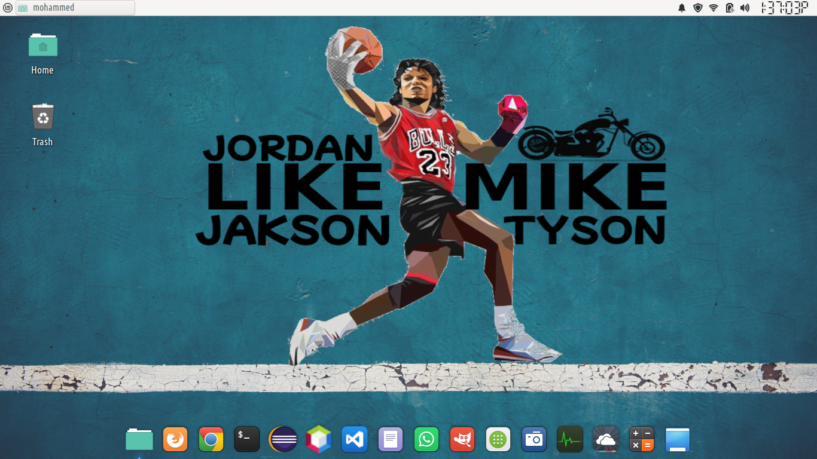Open the Terminal from the dock
Screen dimensions: 817x459
pos(247,439)
